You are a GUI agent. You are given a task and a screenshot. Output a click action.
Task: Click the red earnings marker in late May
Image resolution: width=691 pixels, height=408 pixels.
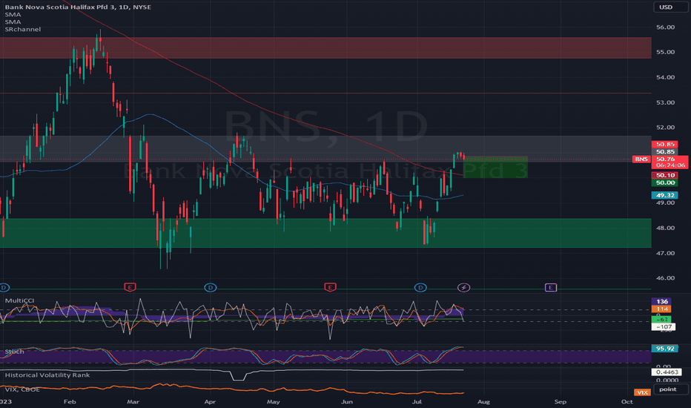[330, 288]
